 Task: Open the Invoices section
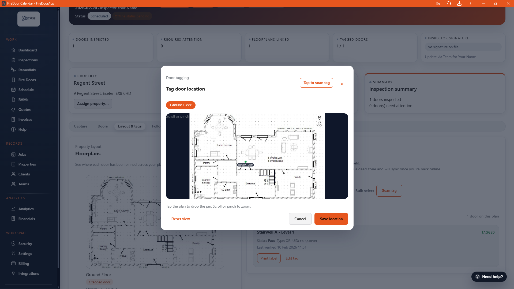click(25, 119)
